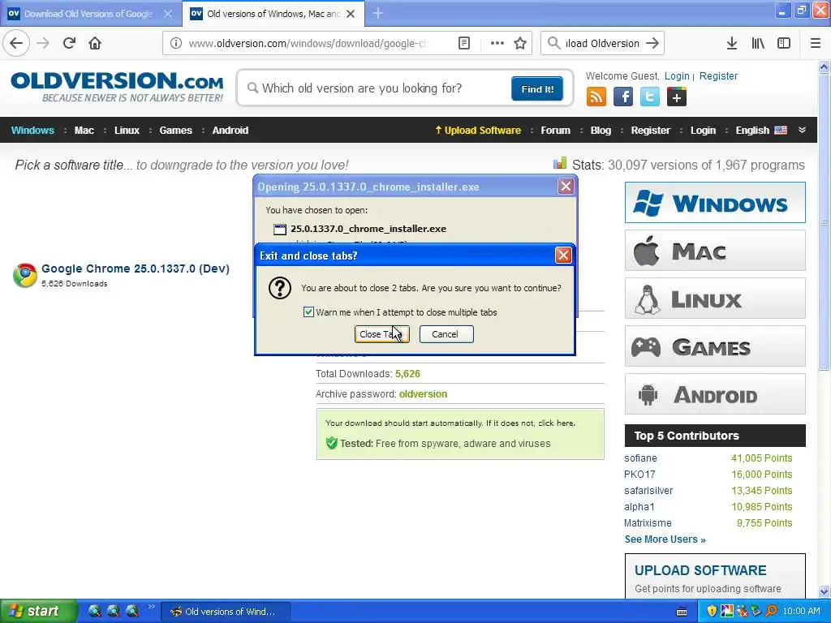Open the Forum link in nav bar
The height and width of the screenshot is (623, 831).
(555, 131)
